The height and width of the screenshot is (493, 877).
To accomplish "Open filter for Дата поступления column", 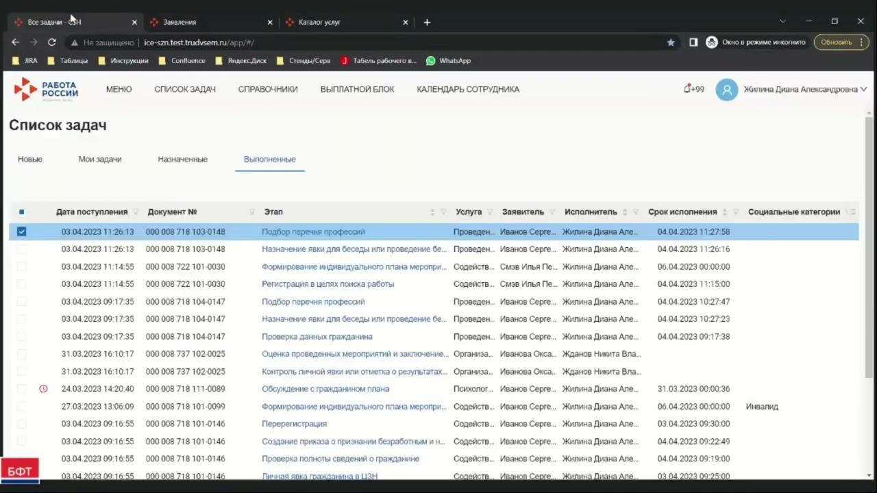I will tap(135, 212).
